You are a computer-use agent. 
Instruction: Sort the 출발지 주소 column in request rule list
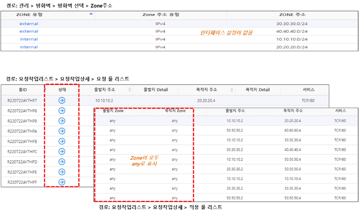[x=130, y=90]
